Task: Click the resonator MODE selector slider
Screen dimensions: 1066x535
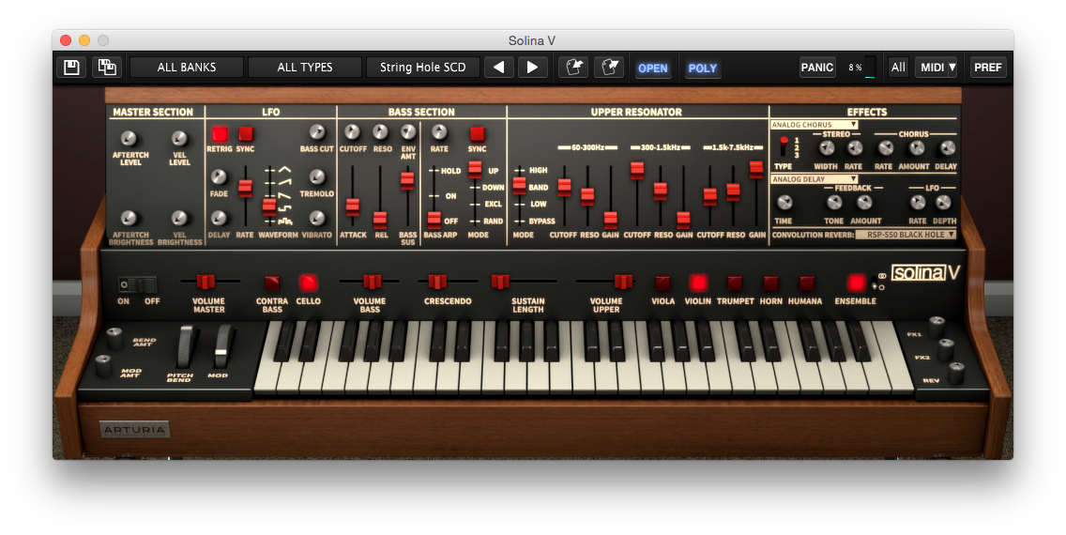Action: coord(520,184)
